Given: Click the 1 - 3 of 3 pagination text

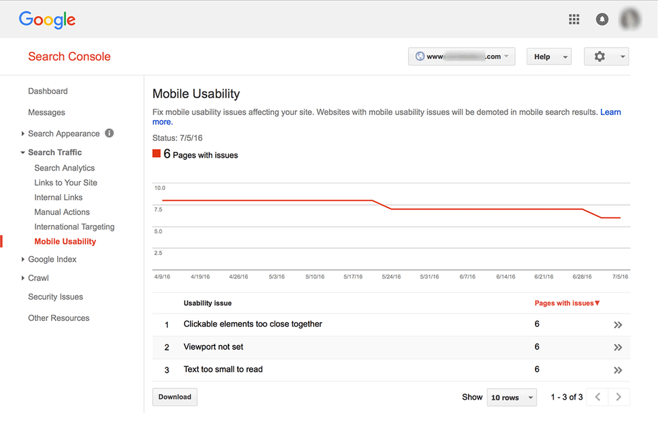Looking at the screenshot, I should coord(567,397).
